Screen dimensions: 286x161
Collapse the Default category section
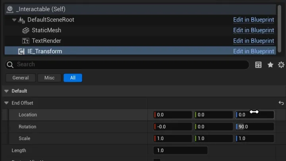[6, 91]
